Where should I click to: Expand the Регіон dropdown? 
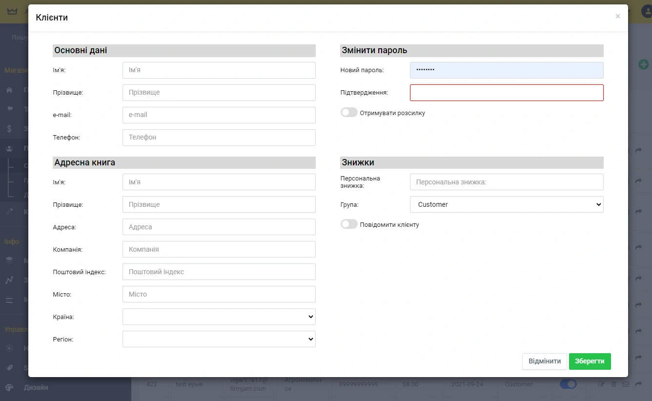219,339
